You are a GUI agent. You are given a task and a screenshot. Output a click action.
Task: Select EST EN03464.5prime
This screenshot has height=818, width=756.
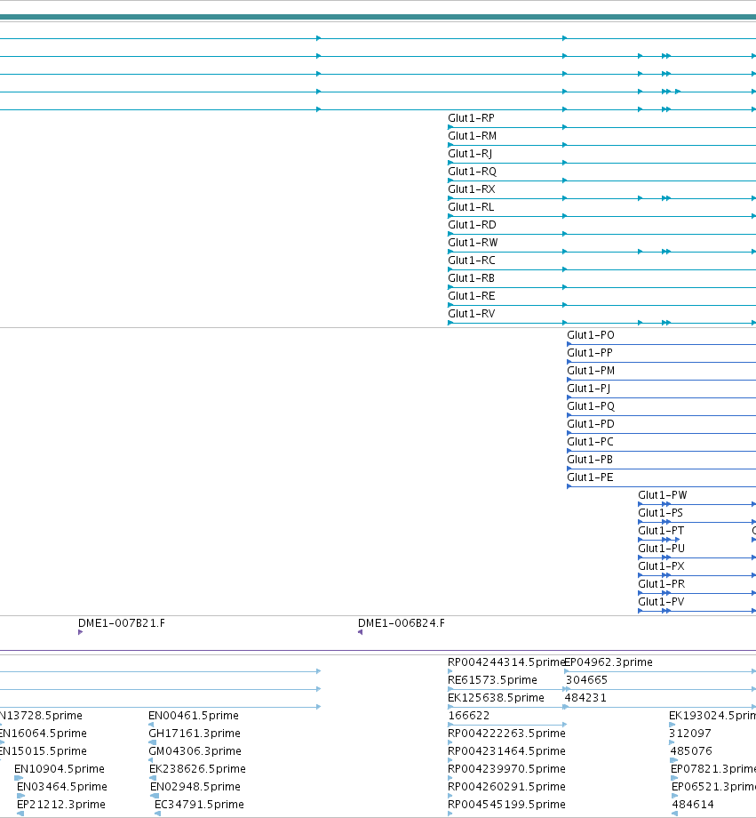(62, 786)
